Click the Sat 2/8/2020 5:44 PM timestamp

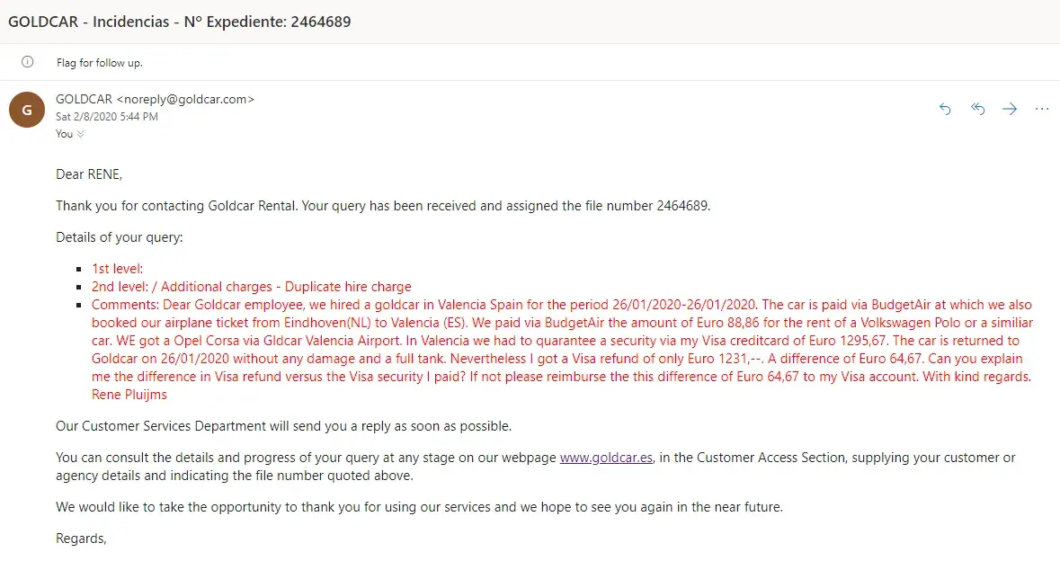106,117
